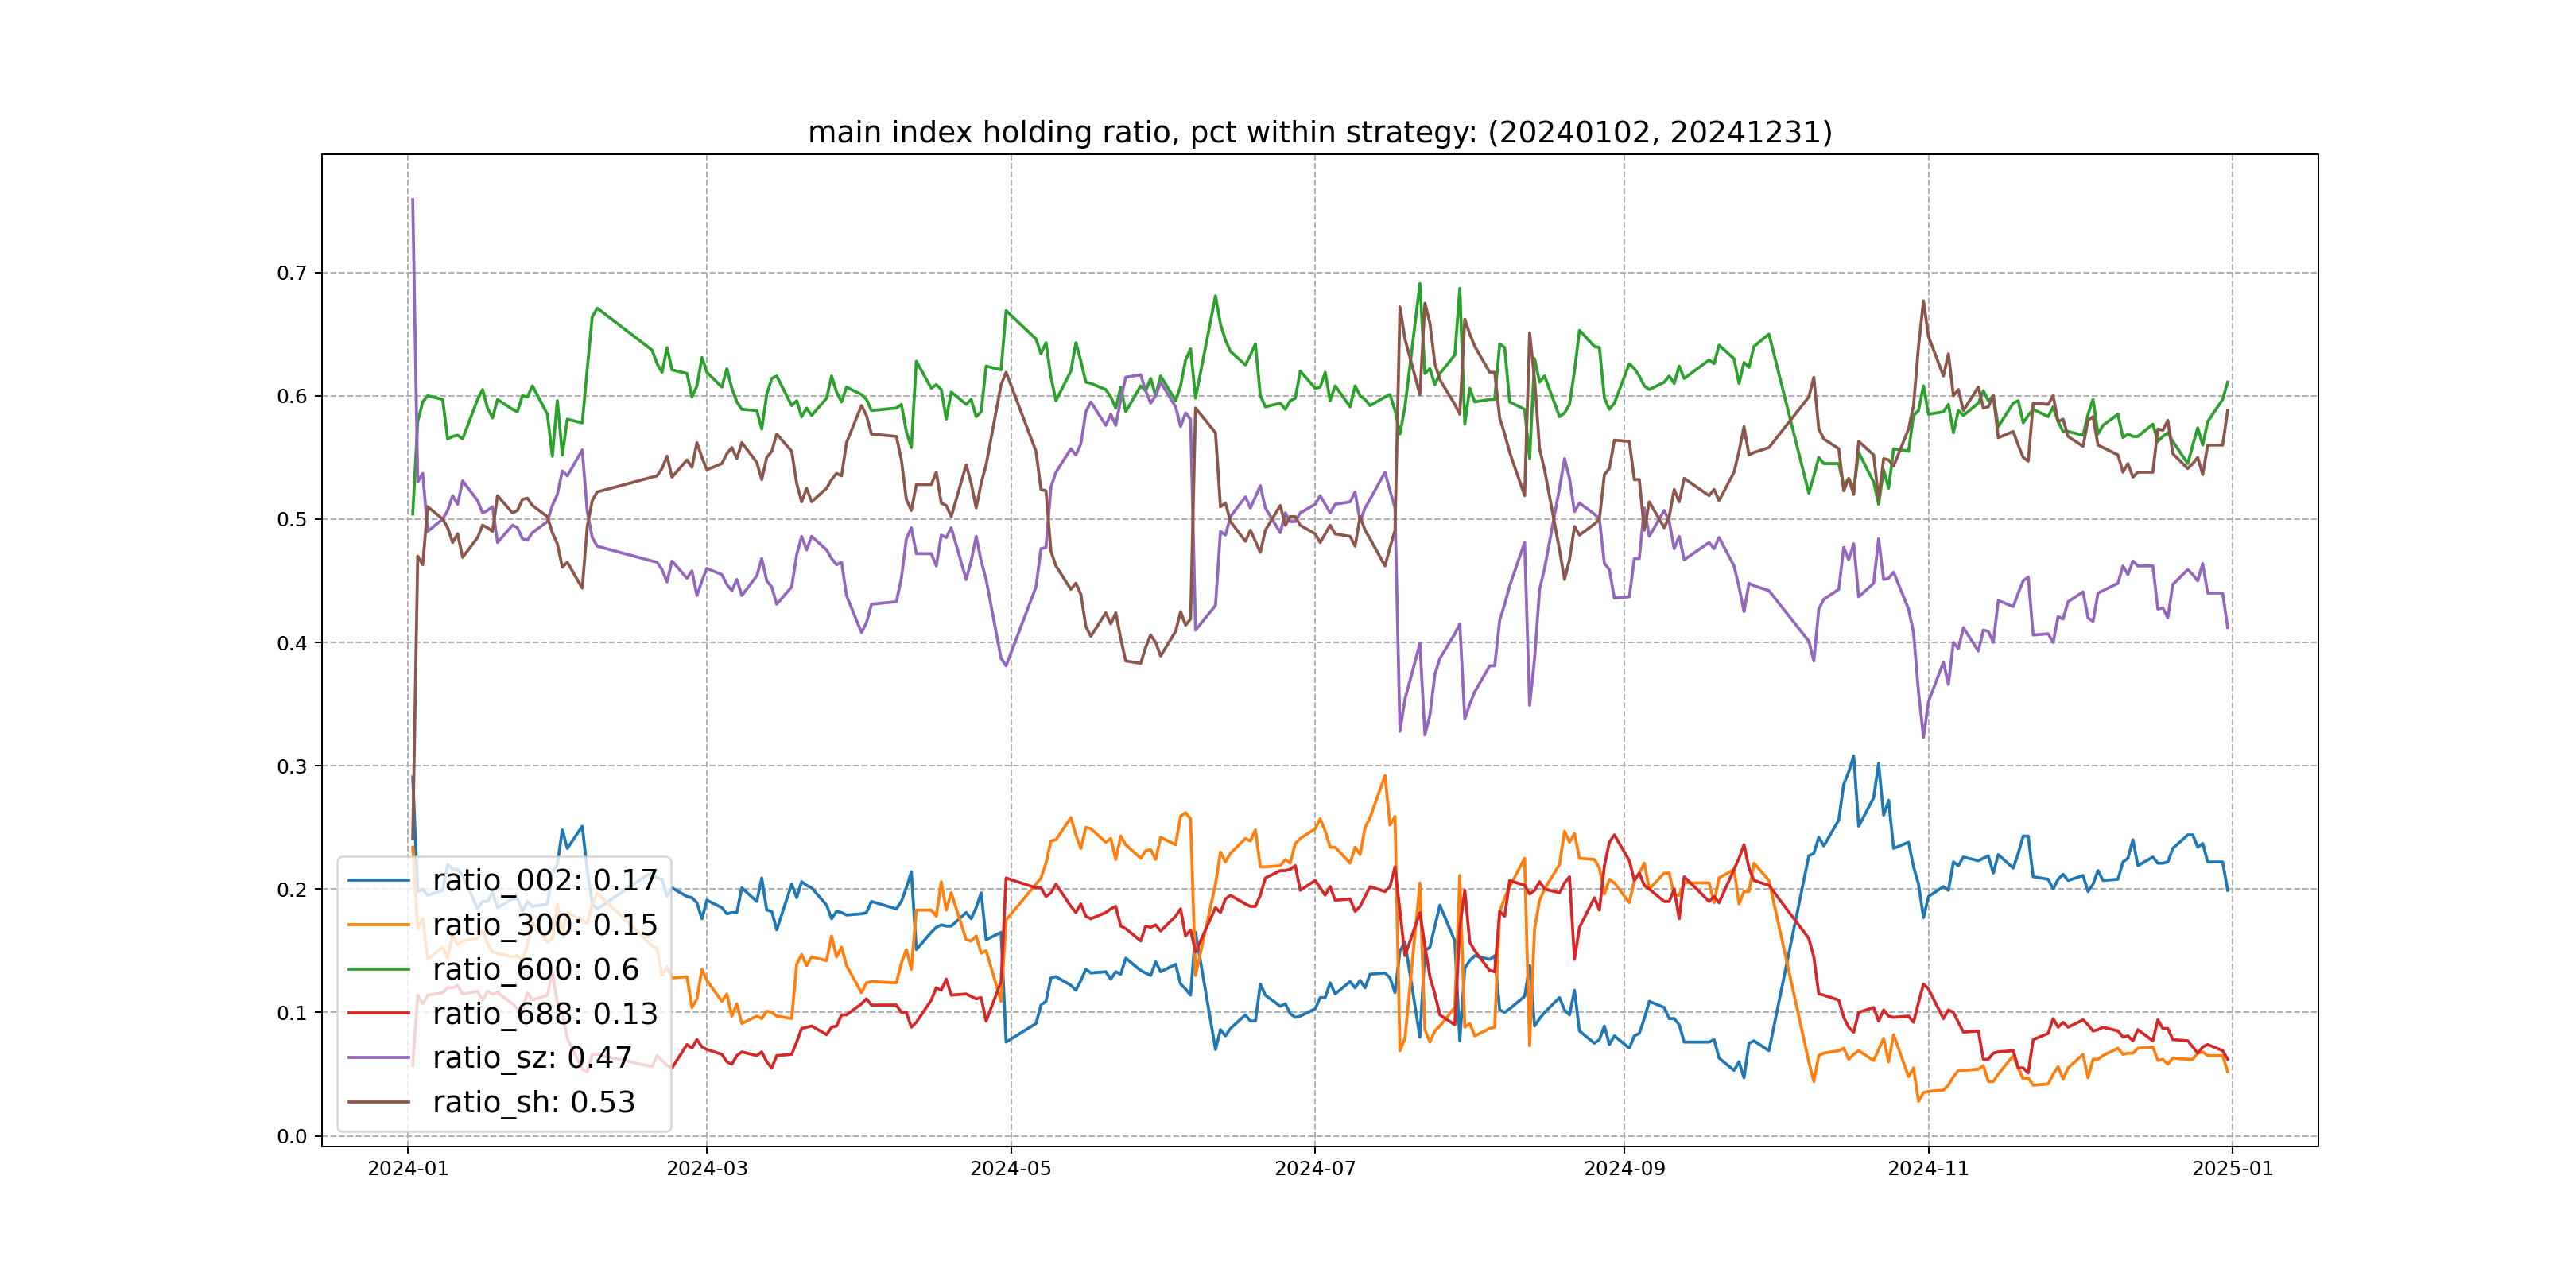Click the red ratio_688 legend line sample
The image size is (2576, 1288).
[379, 1013]
